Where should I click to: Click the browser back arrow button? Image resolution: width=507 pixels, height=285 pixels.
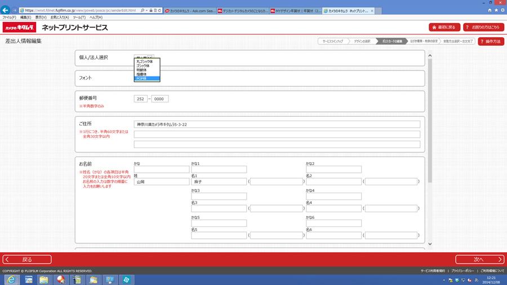point(6,10)
